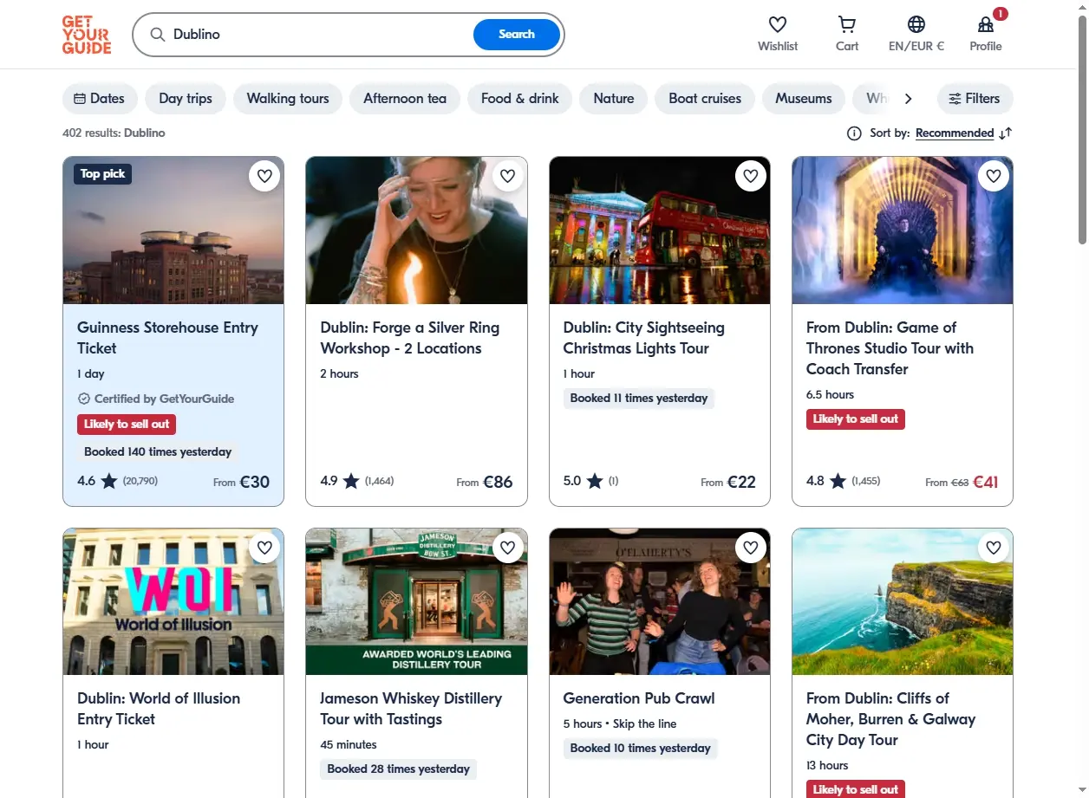The width and height of the screenshot is (1089, 798).
Task: Select the Museums chip
Action: [804, 99]
